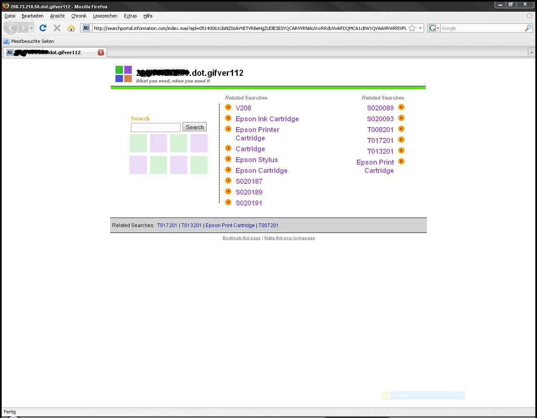The image size is (537, 418).
Task: Click the site identity icon in address bar
Action: 86,28
